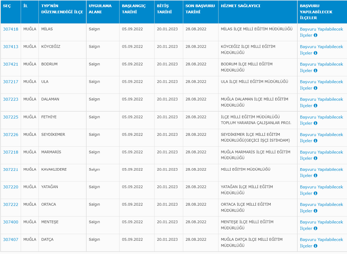Select program ID 307413
Screen dimensions: 347x254
11,47
